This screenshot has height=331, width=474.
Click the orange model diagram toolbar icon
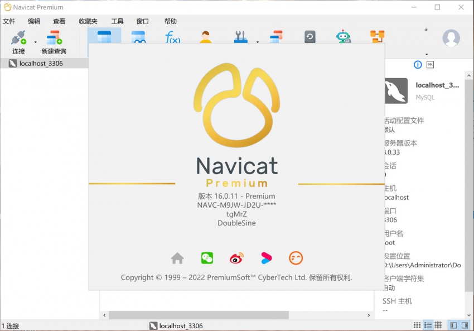click(x=377, y=37)
